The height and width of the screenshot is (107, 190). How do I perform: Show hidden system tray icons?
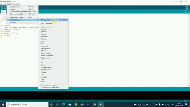[151, 105]
